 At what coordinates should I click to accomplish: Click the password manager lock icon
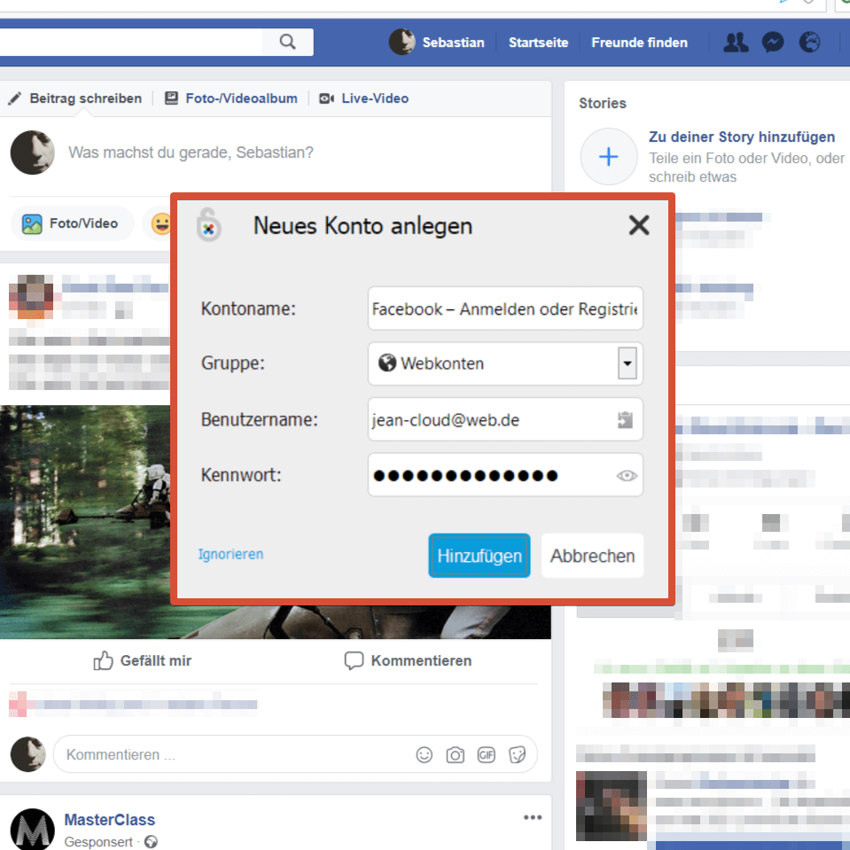tap(208, 224)
